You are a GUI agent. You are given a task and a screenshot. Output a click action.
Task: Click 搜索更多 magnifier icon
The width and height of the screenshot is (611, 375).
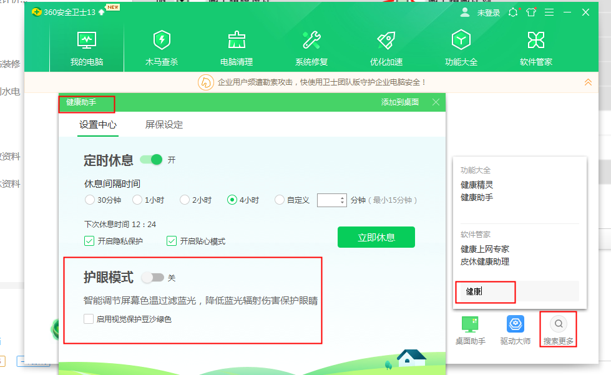(x=559, y=324)
